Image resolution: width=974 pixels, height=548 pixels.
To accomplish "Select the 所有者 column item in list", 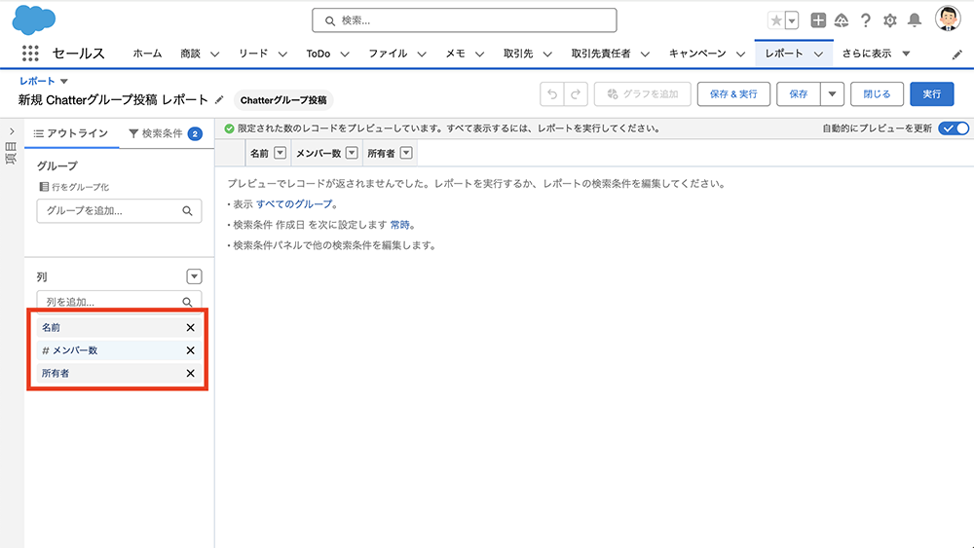I will [x=118, y=374].
